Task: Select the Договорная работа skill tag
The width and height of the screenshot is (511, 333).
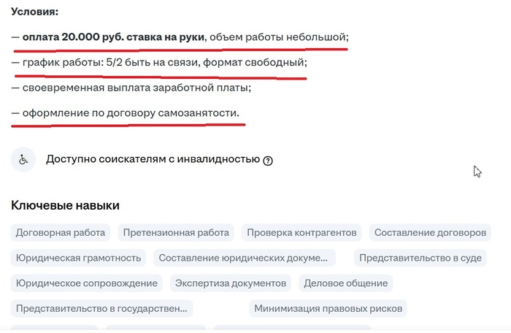Action: click(x=61, y=233)
